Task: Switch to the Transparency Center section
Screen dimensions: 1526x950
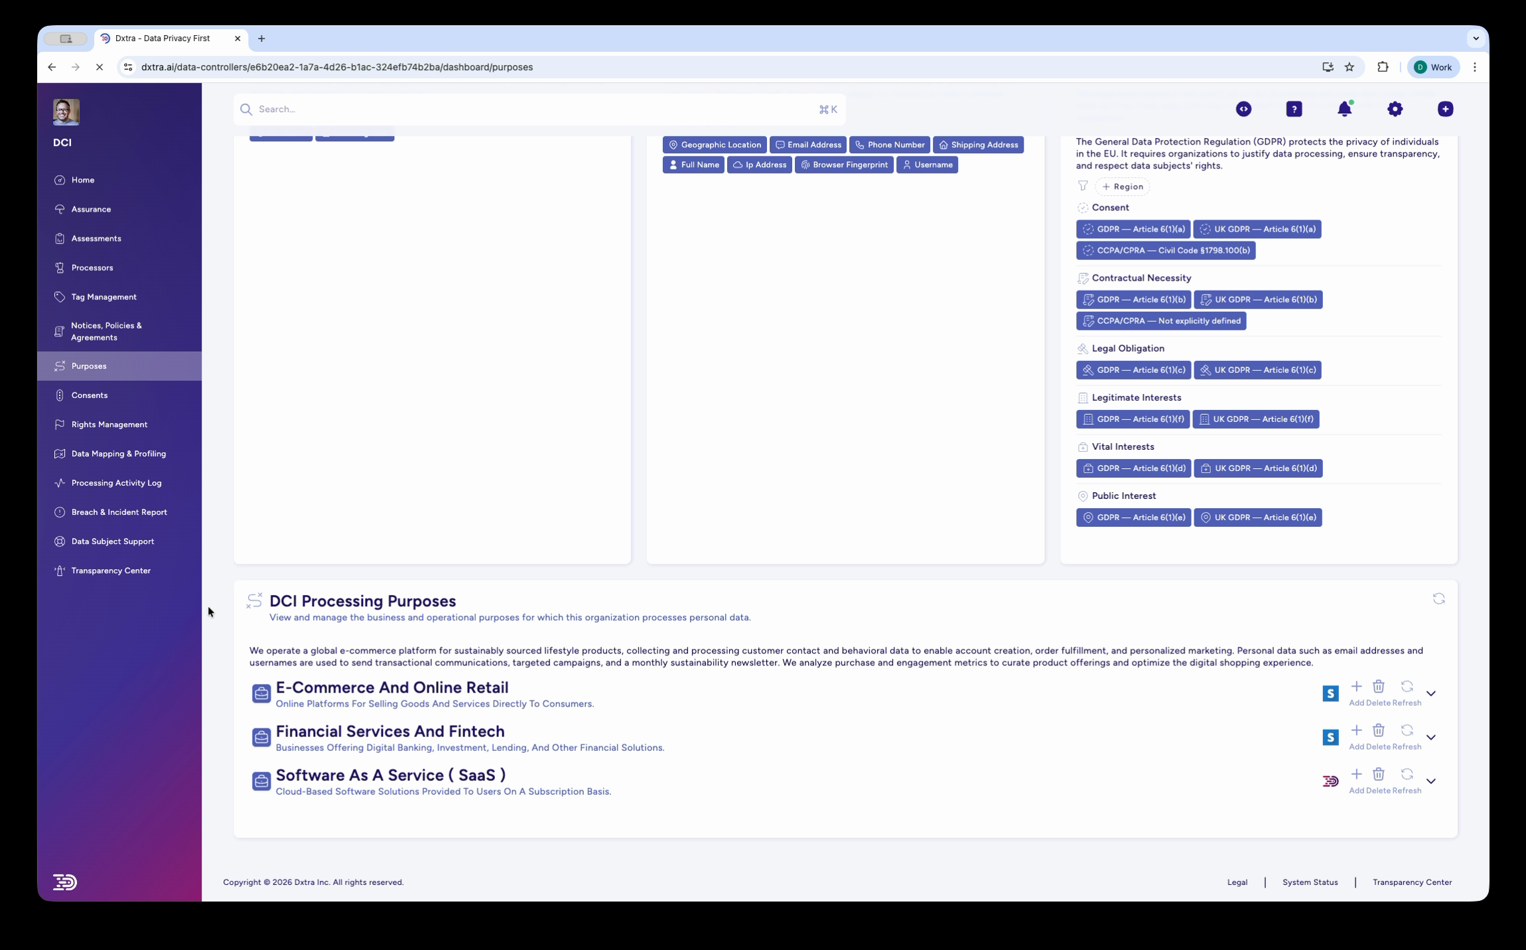Action: (x=110, y=570)
